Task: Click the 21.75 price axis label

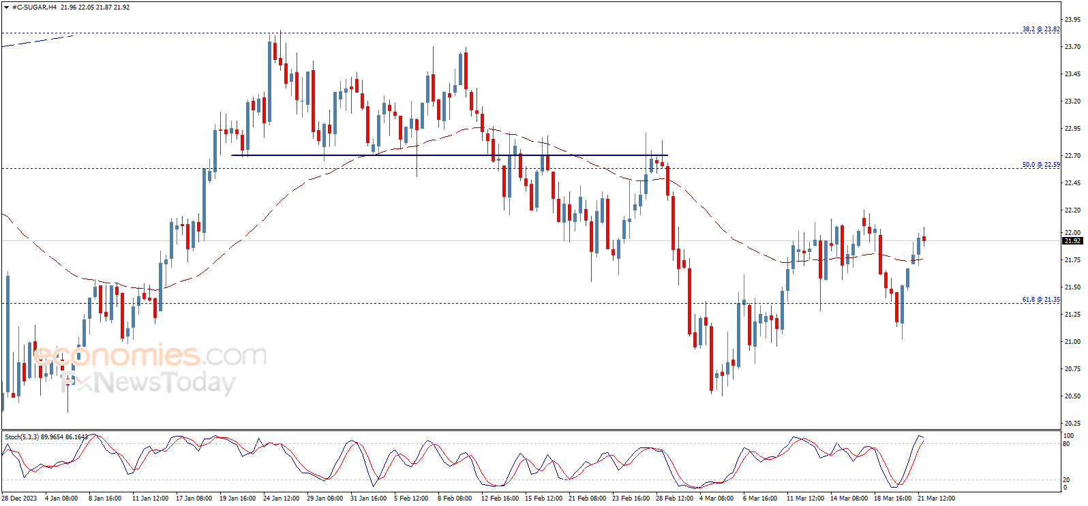Action: pos(1072,260)
